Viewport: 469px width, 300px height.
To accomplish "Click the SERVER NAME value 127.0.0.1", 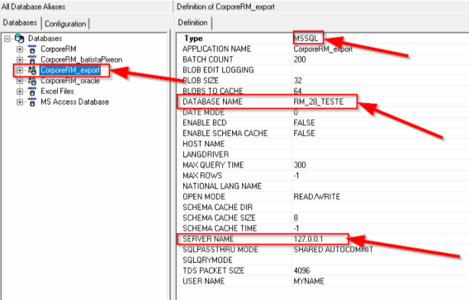I will [x=308, y=239].
